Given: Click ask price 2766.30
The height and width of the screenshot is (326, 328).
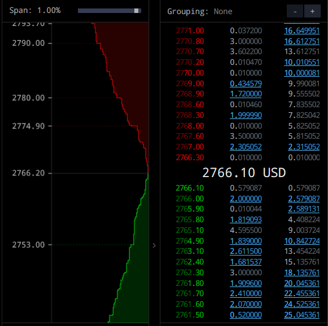Looking at the screenshot, I should (x=190, y=157).
